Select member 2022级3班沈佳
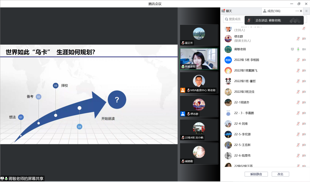310x182 pixels. [x=265, y=92]
